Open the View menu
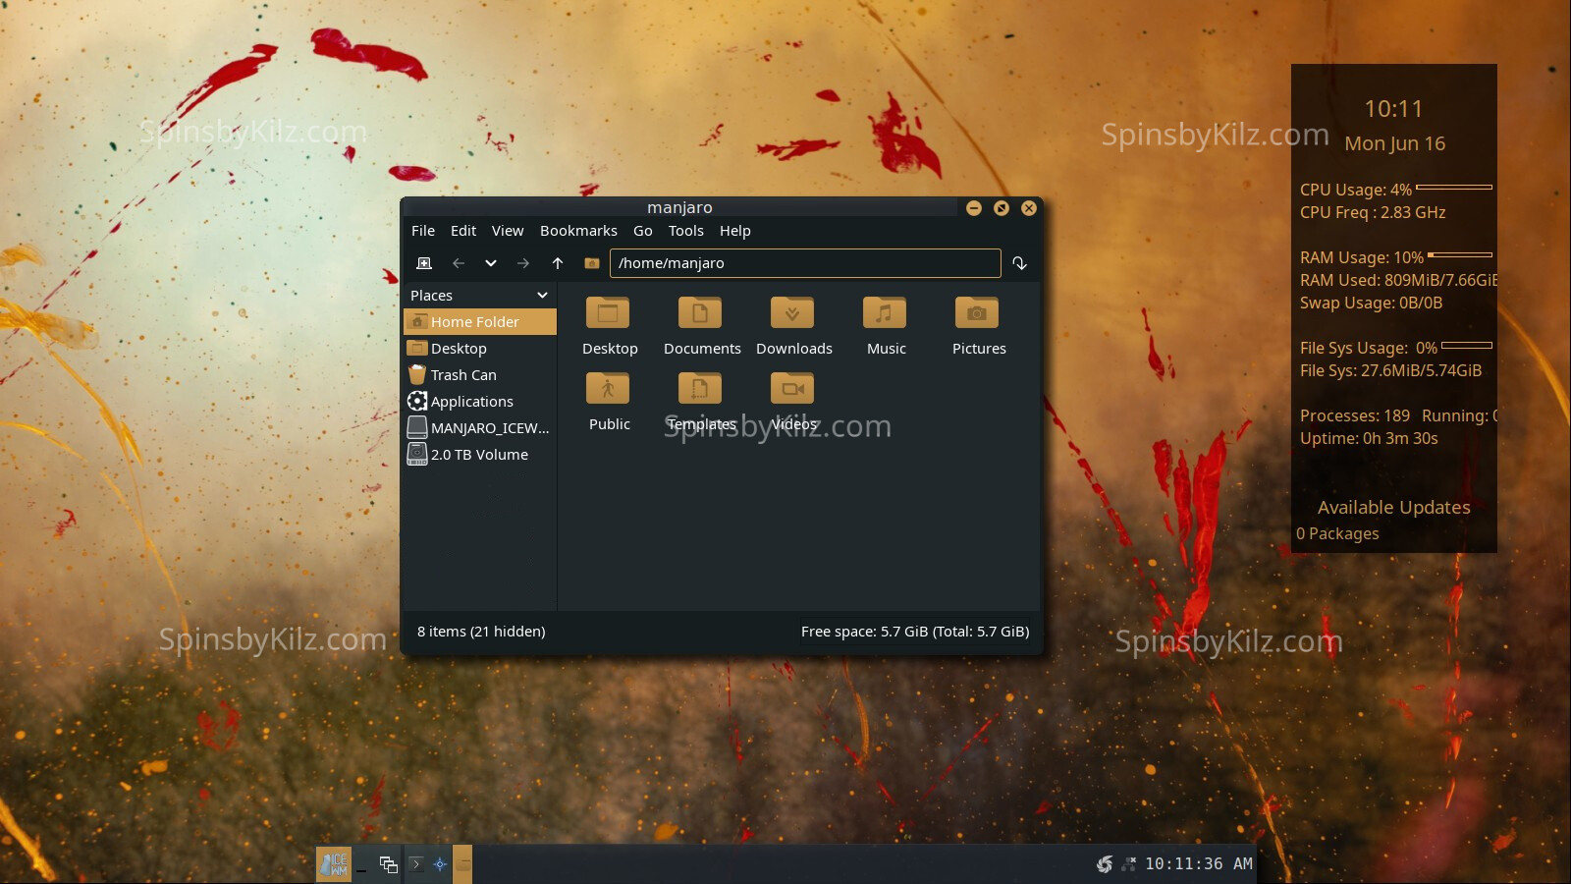The width and height of the screenshot is (1571, 884). (x=508, y=231)
